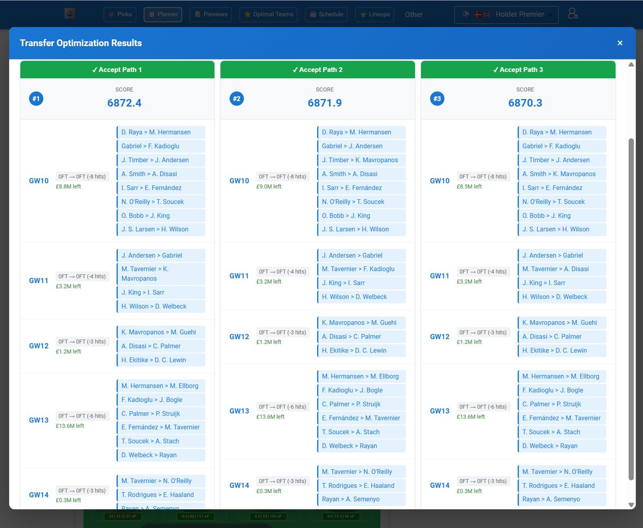Click Path 2 'F. Kadioglu > J. Bogle' transfer
This screenshot has width=643, height=528.
361,390
